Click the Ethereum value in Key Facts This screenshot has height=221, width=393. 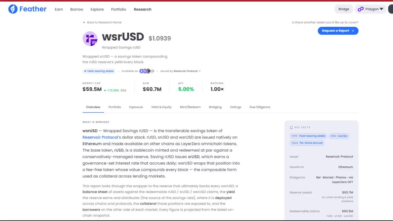[x=346, y=167]
